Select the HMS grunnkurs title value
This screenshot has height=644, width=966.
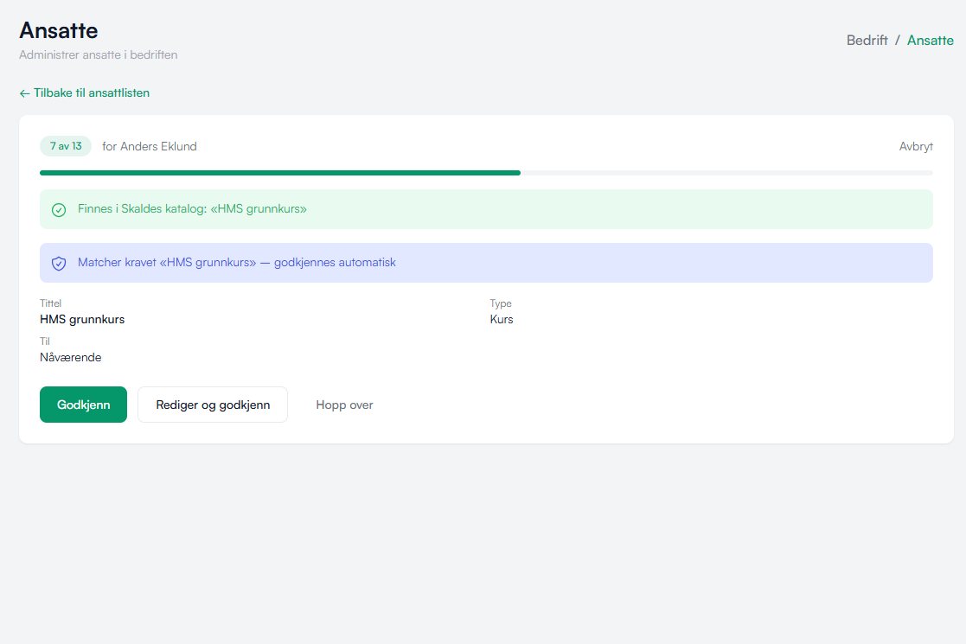point(82,320)
